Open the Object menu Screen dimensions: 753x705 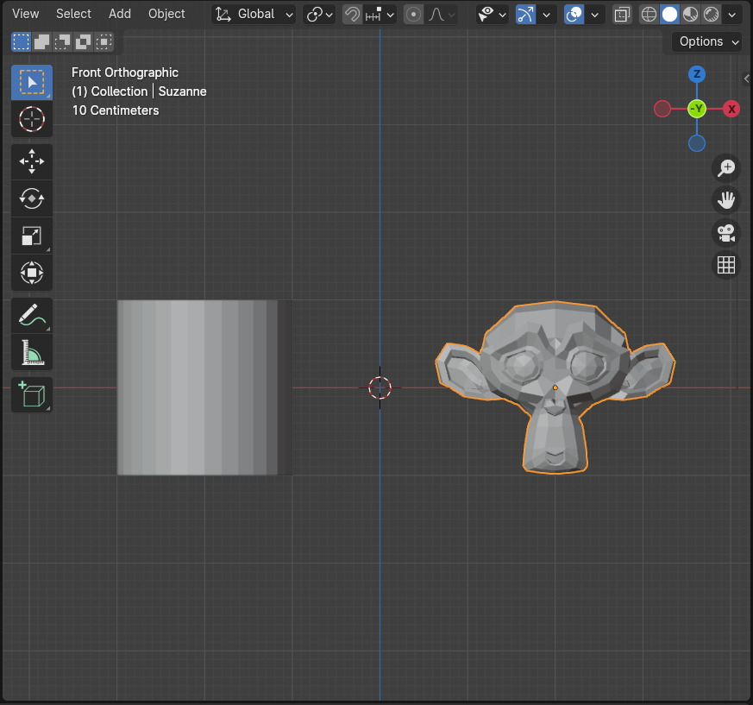tap(166, 14)
